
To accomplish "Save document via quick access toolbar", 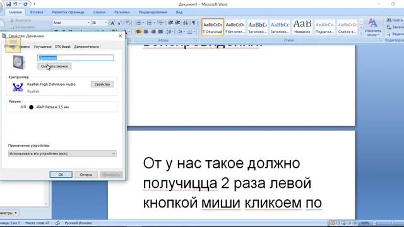I will coord(8,4).
